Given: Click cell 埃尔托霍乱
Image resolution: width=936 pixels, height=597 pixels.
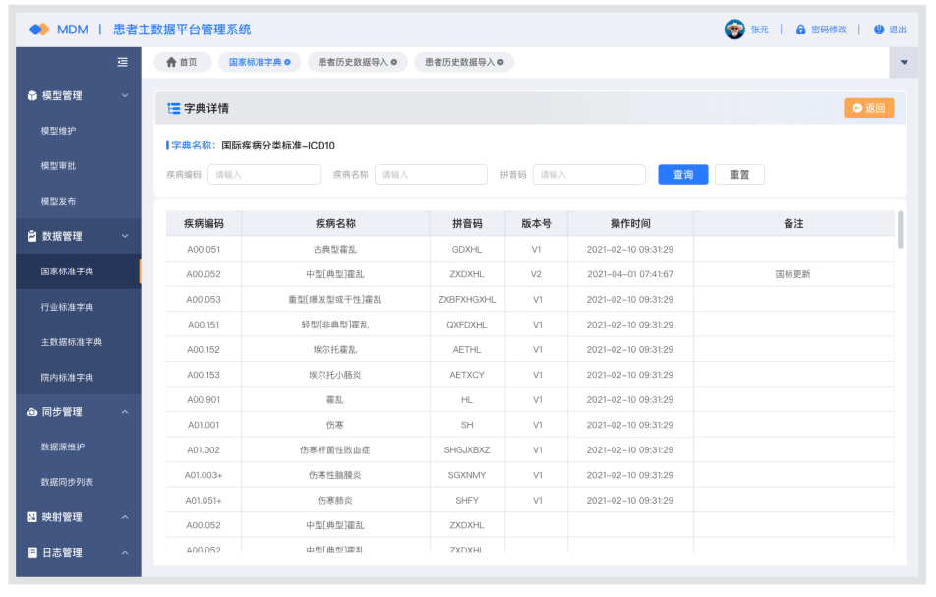Looking at the screenshot, I should [x=335, y=350].
